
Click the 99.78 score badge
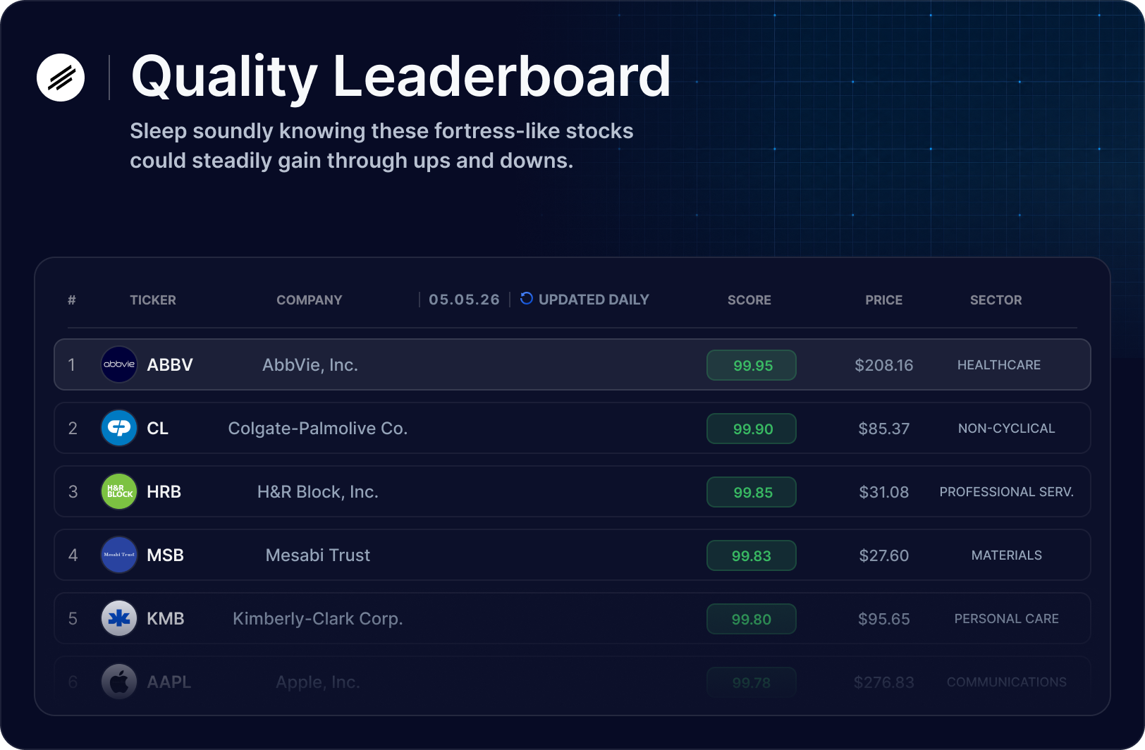pos(752,682)
